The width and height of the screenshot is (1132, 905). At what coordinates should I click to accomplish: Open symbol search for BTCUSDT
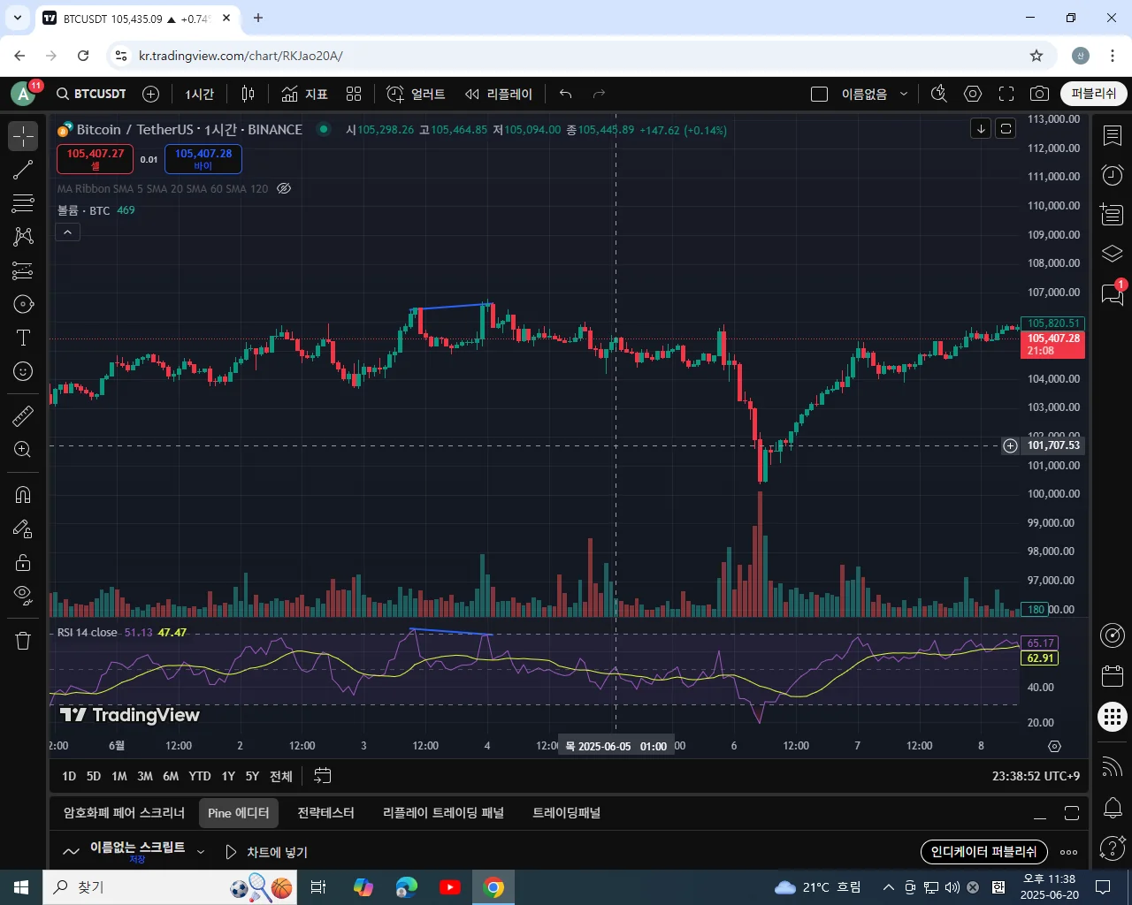coord(91,94)
